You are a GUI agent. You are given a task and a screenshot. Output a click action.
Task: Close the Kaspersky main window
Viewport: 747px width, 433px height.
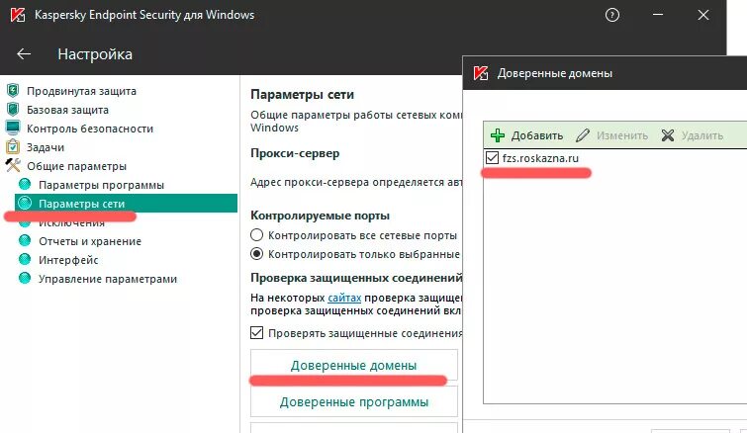(703, 15)
